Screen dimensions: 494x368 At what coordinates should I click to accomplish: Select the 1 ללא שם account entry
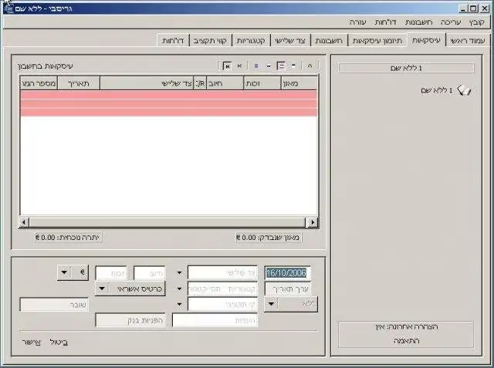[437, 91]
